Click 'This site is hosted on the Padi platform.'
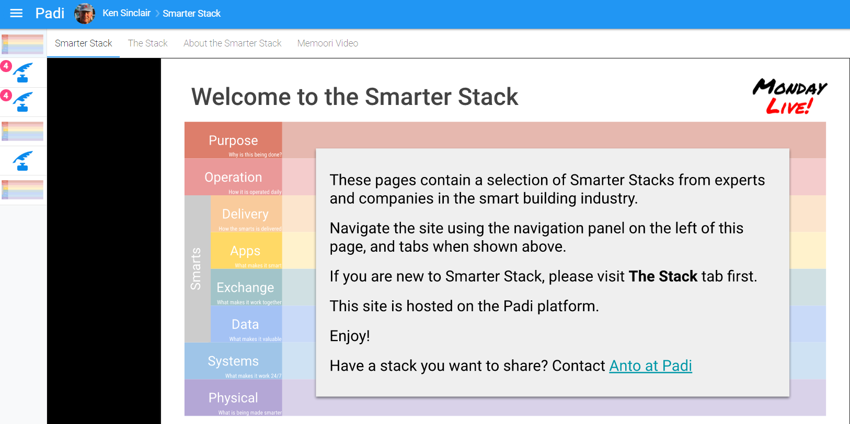 464,306
